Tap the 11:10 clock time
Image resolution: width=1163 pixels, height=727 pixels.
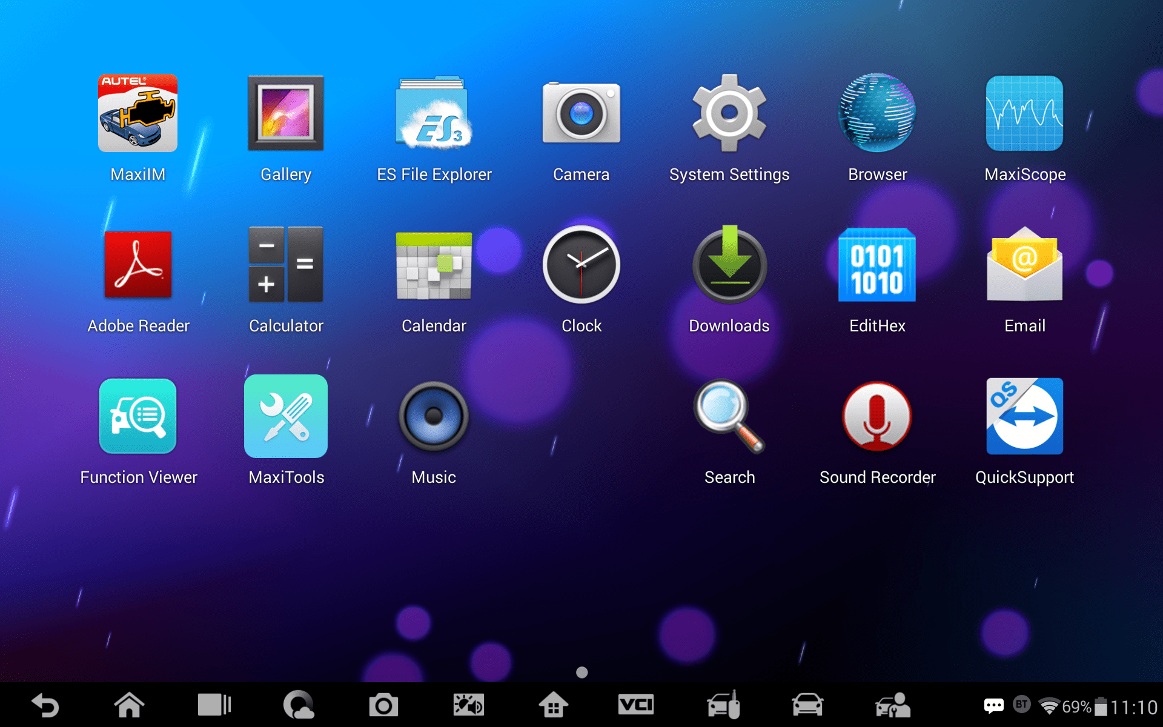coord(1134,707)
